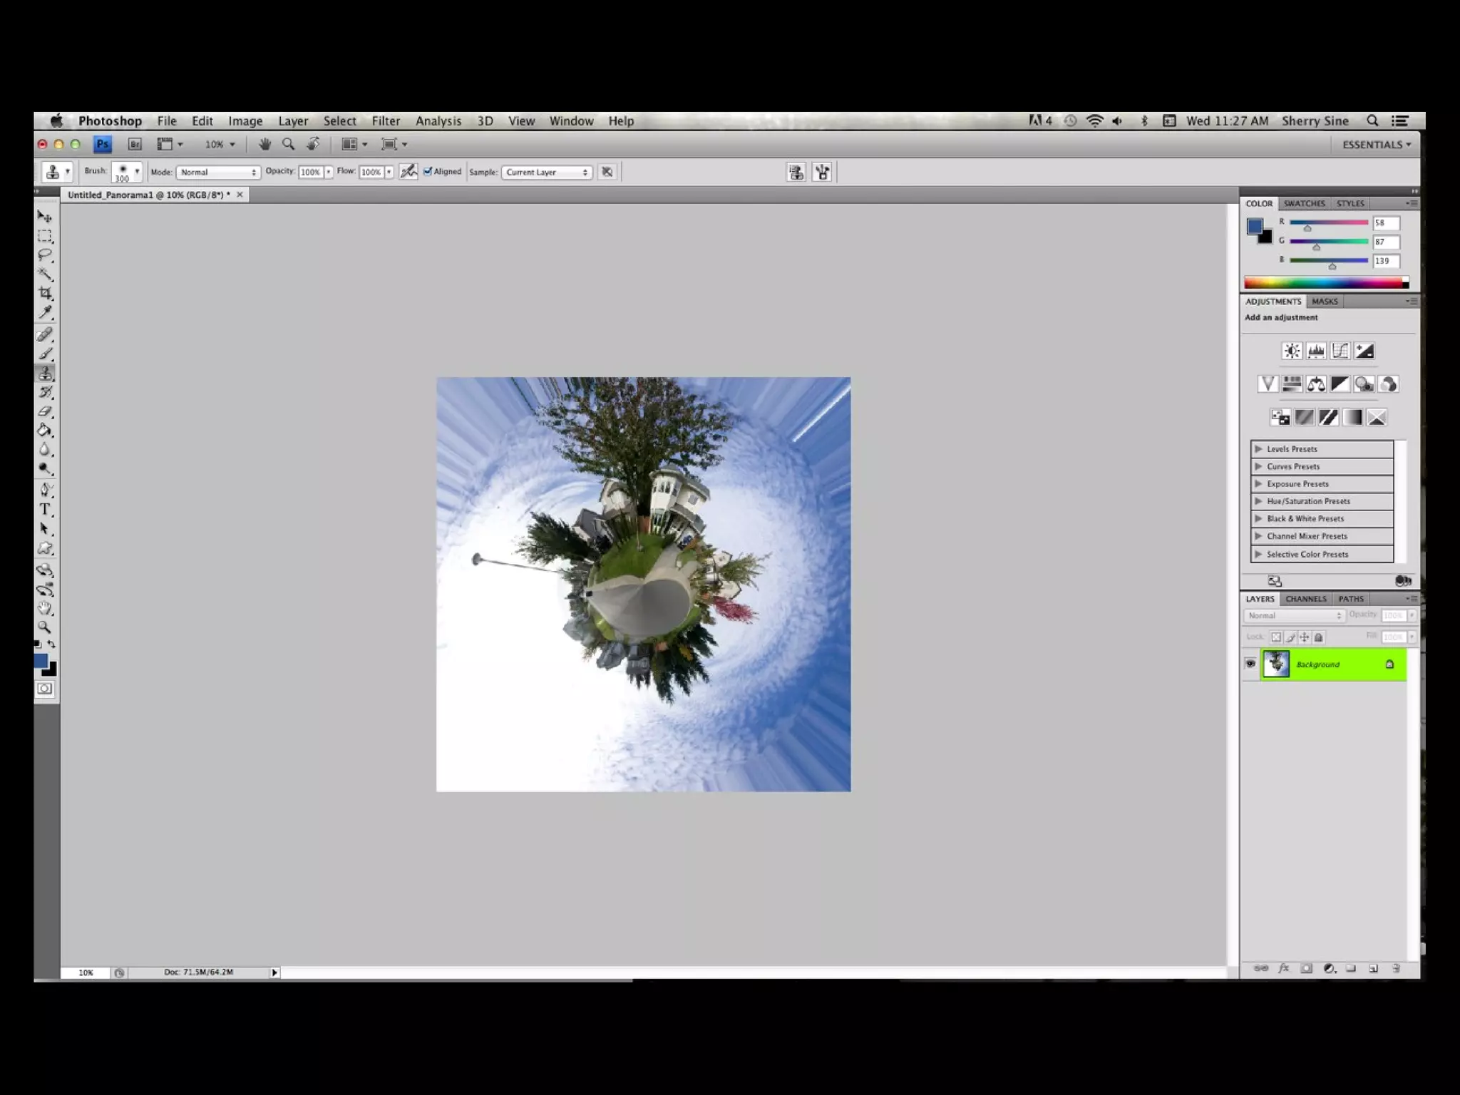
Task: Hide the Background layer visibility eye
Action: click(x=1250, y=664)
